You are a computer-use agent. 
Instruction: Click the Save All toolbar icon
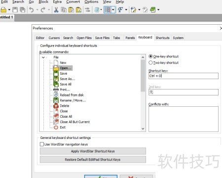22,10
